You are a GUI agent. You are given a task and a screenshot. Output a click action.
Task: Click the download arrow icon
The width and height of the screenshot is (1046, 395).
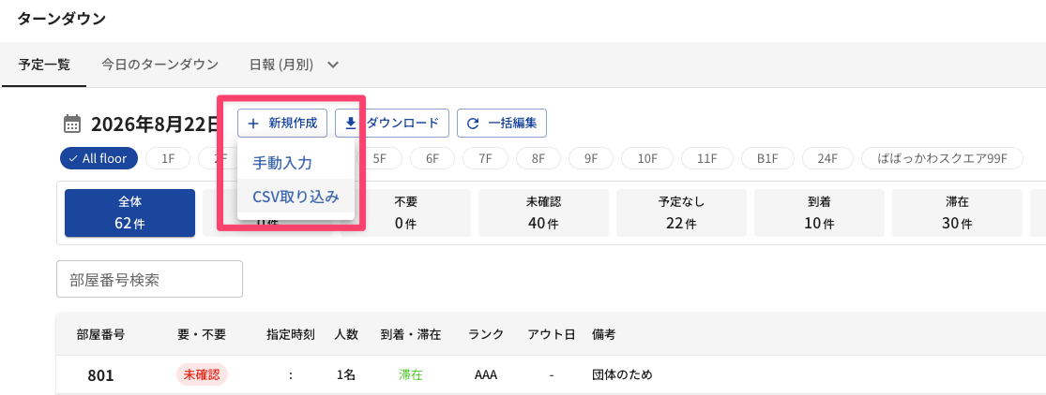350,124
